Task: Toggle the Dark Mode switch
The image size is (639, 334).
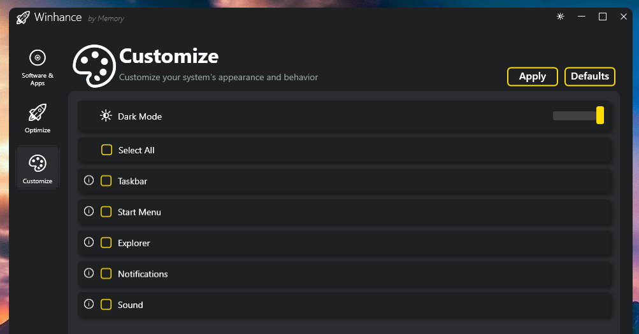Action: pyautogui.click(x=578, y=116)
